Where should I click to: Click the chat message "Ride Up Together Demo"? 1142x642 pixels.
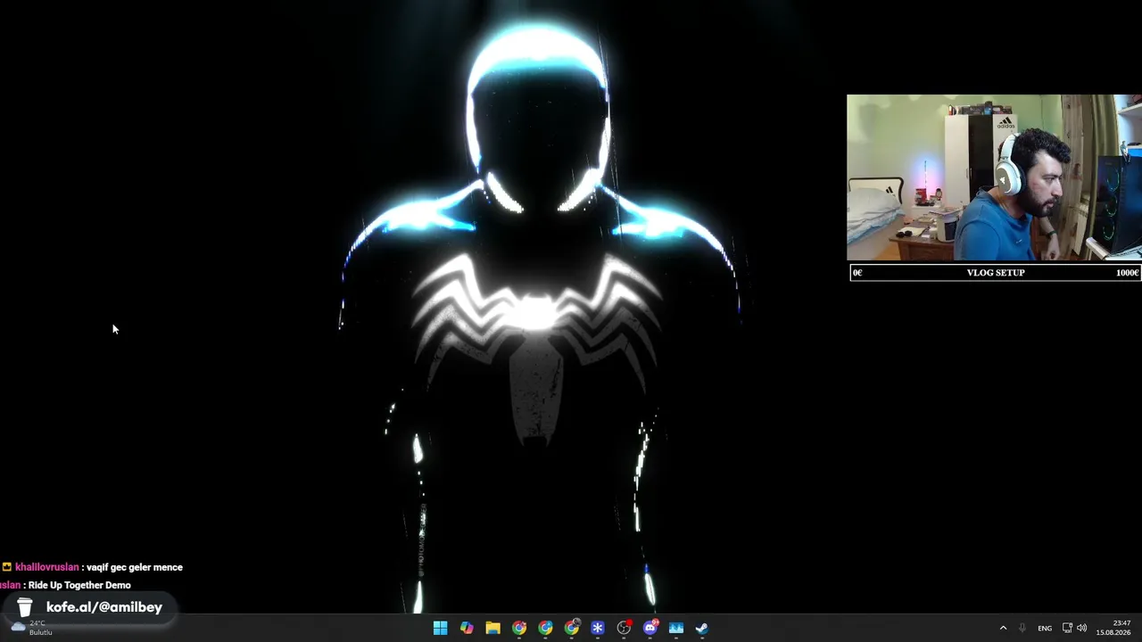click(x=79, y=585)
